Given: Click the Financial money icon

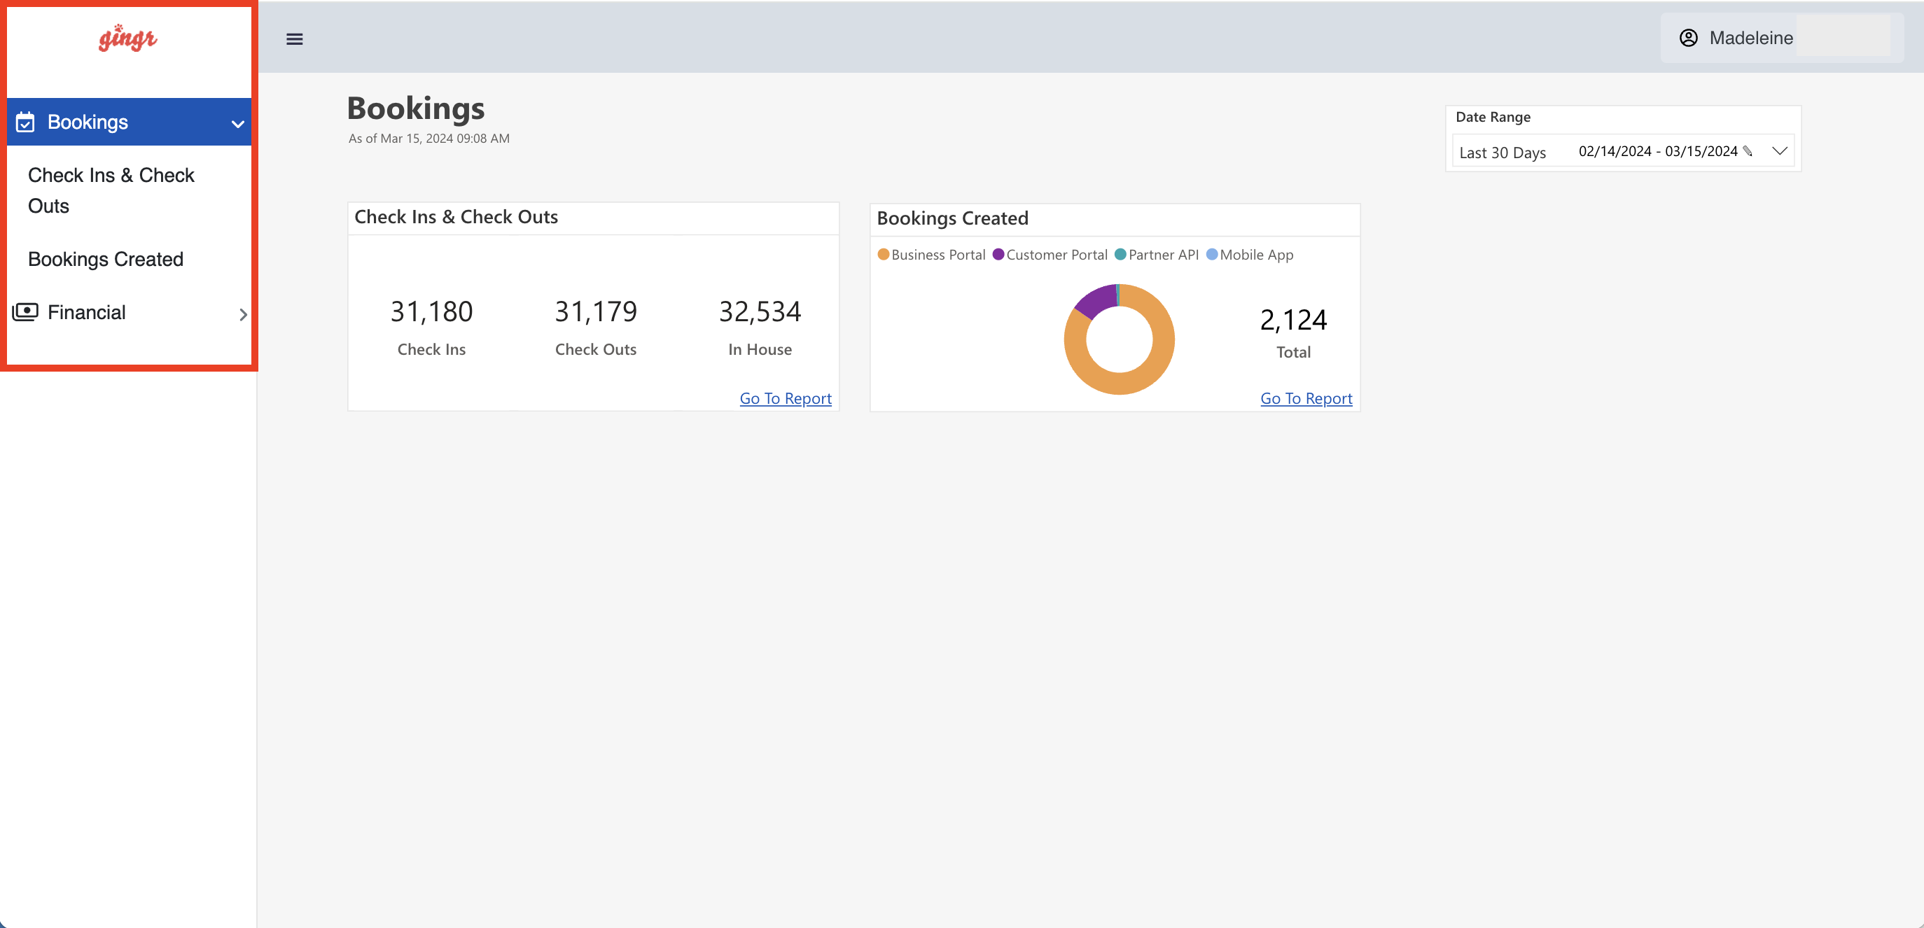Looking at the screenshot, I should [x=25, y=312].
